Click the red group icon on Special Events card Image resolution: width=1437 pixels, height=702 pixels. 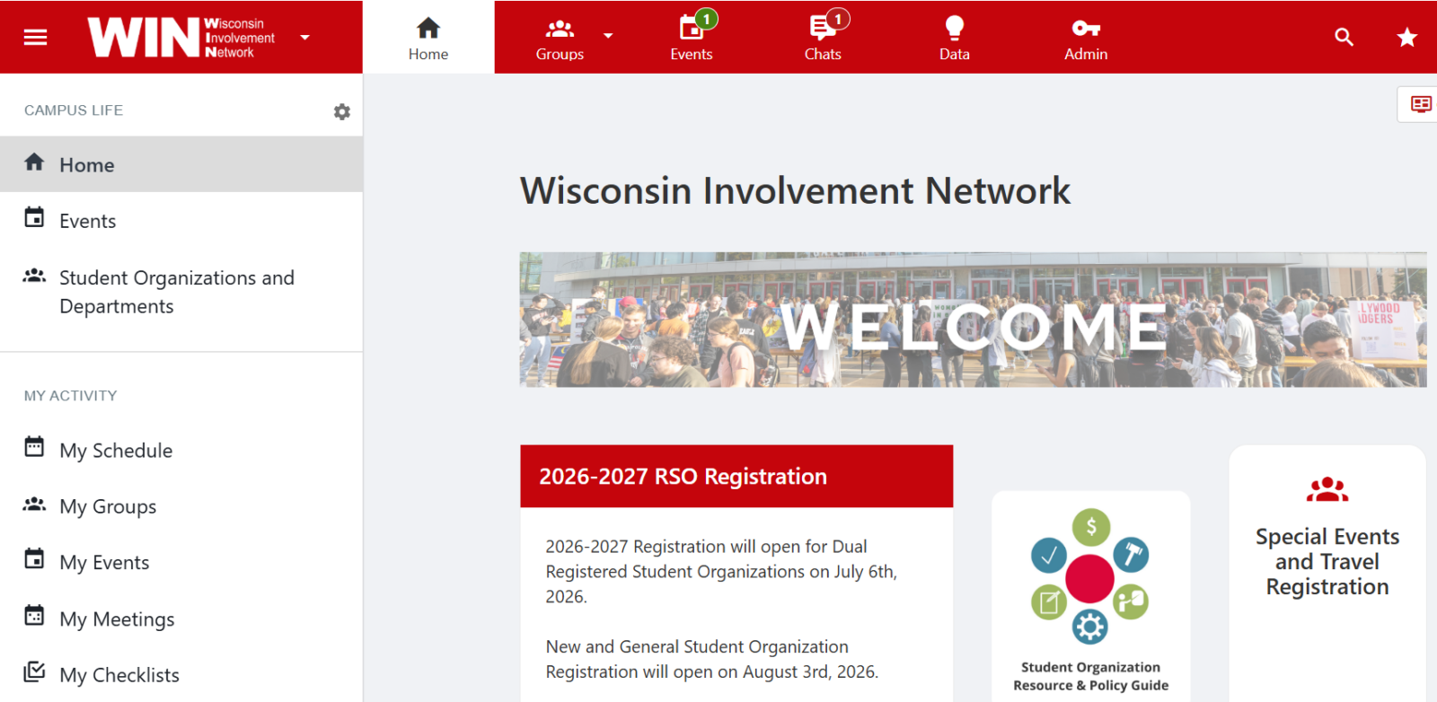click(x=1327, y=490)
